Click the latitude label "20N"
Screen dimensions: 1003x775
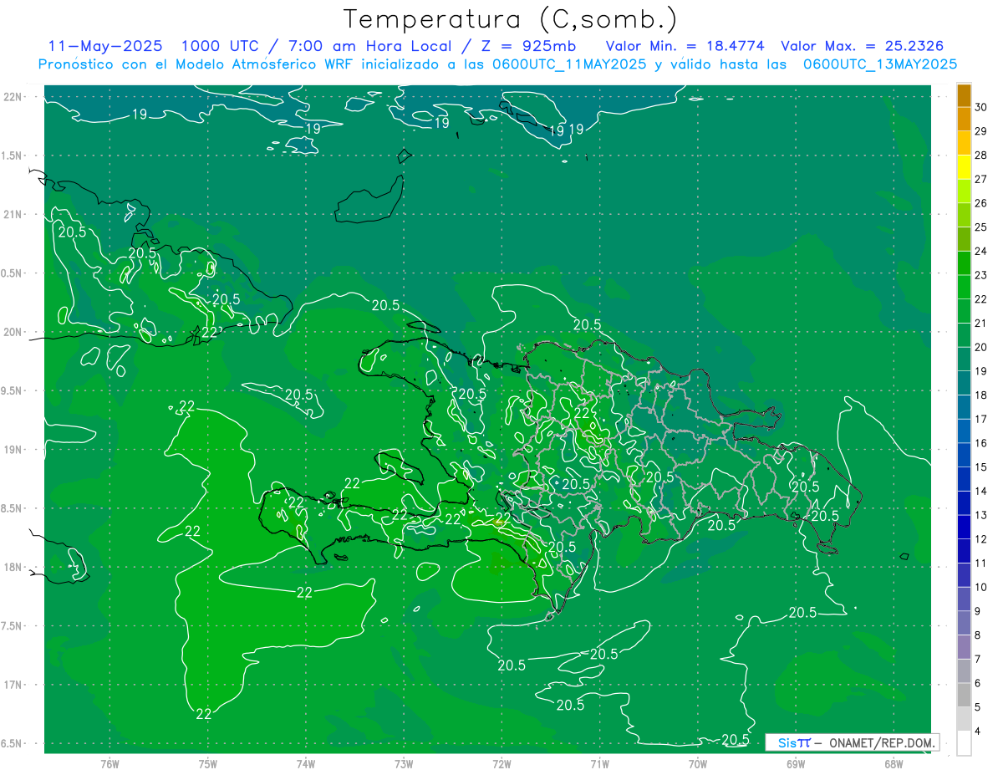13,332
